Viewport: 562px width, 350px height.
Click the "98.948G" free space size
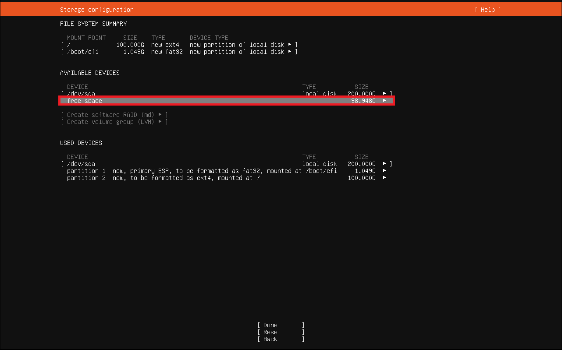tap(363, 101)
